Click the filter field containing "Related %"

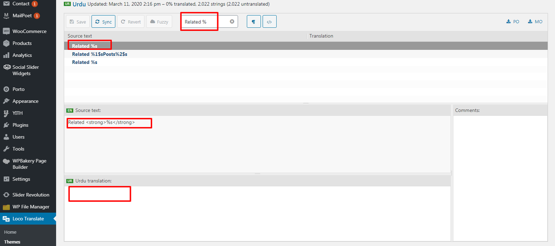[209, 22]
